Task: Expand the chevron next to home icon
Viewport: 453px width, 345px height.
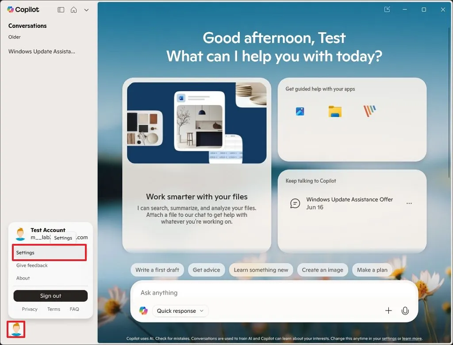Action: (86, 10)
